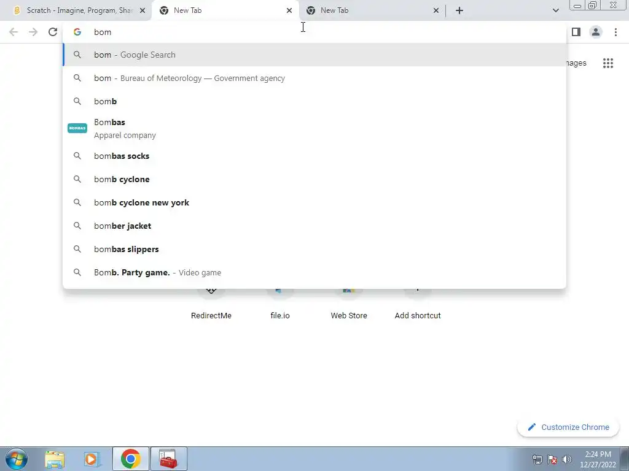Click the address bar containing bom
Image resolution: width=629 pixels, height=471 pixels.
314,32
